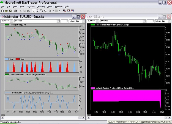Click the grayed color fill toolbar icon
172x124 pixels.
coord(57,11)
